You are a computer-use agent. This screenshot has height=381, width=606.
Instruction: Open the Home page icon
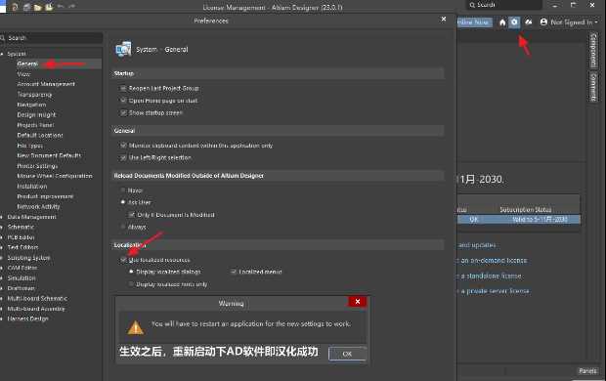coord(502,22)
